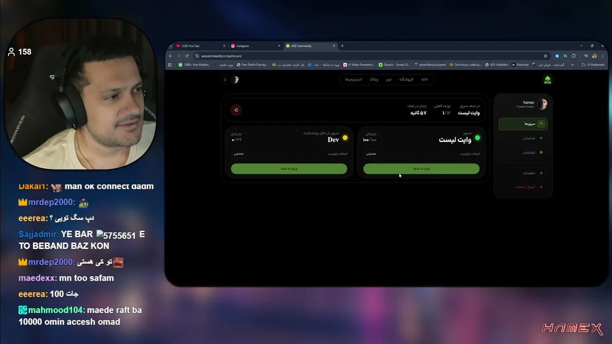Open the Dreamina bookmark
This screenshot has width=612, height=344.
520,64
